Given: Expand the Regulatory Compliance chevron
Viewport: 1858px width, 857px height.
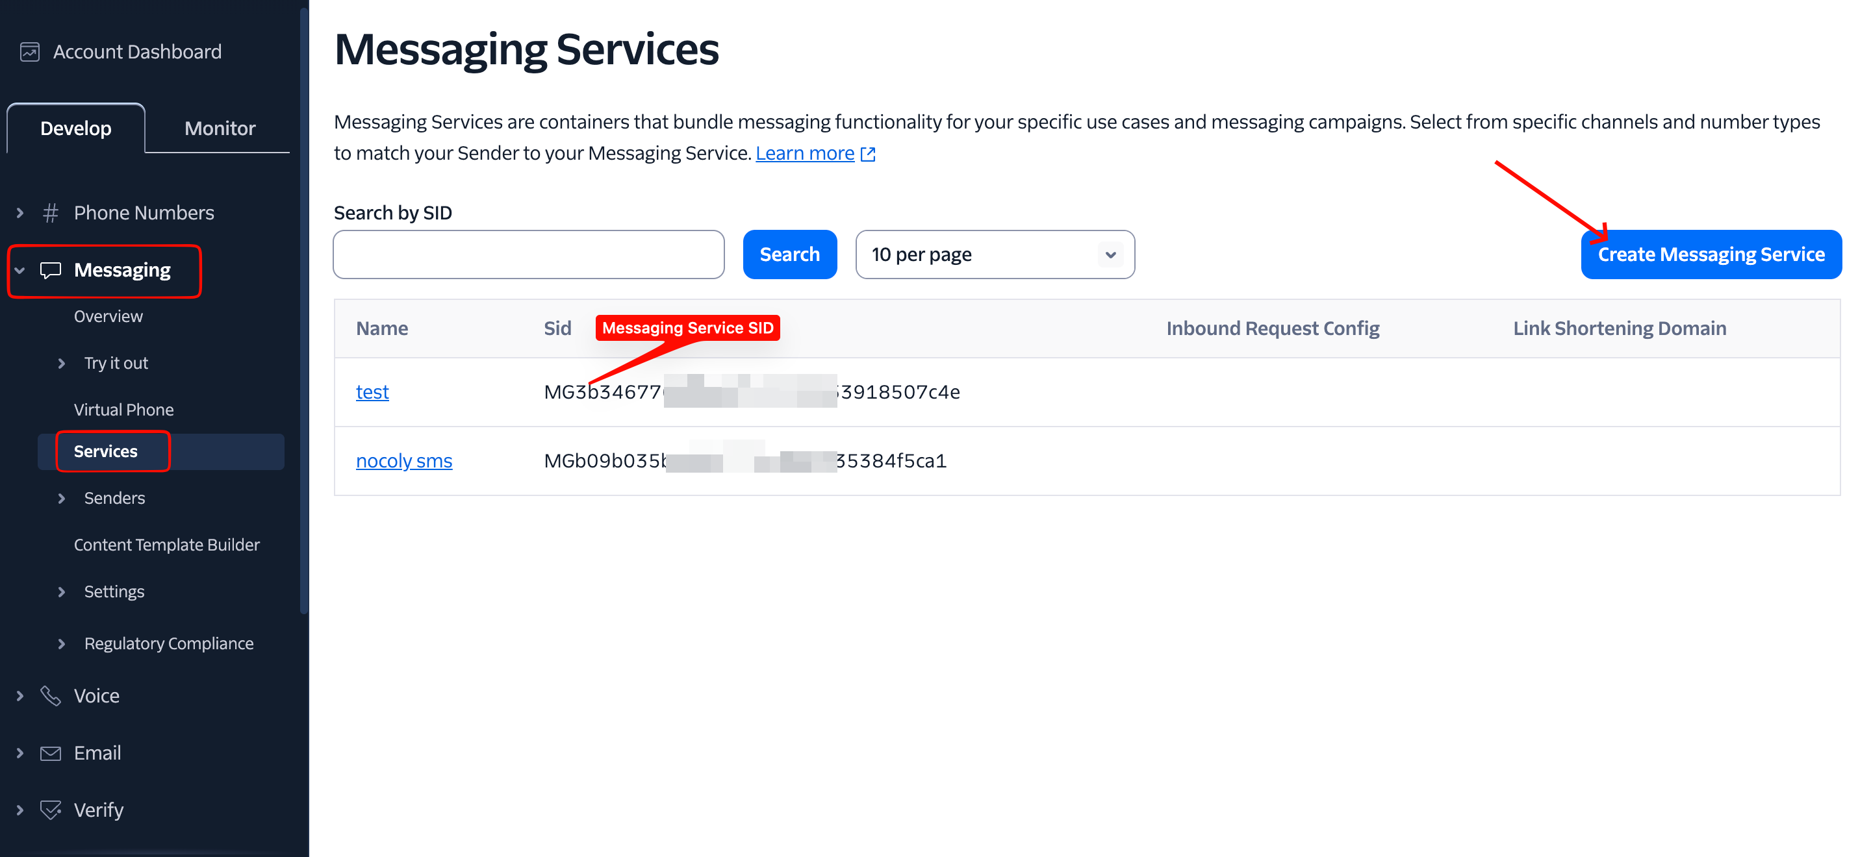Looking at the screenshot, I should click(x=61, y=643).
